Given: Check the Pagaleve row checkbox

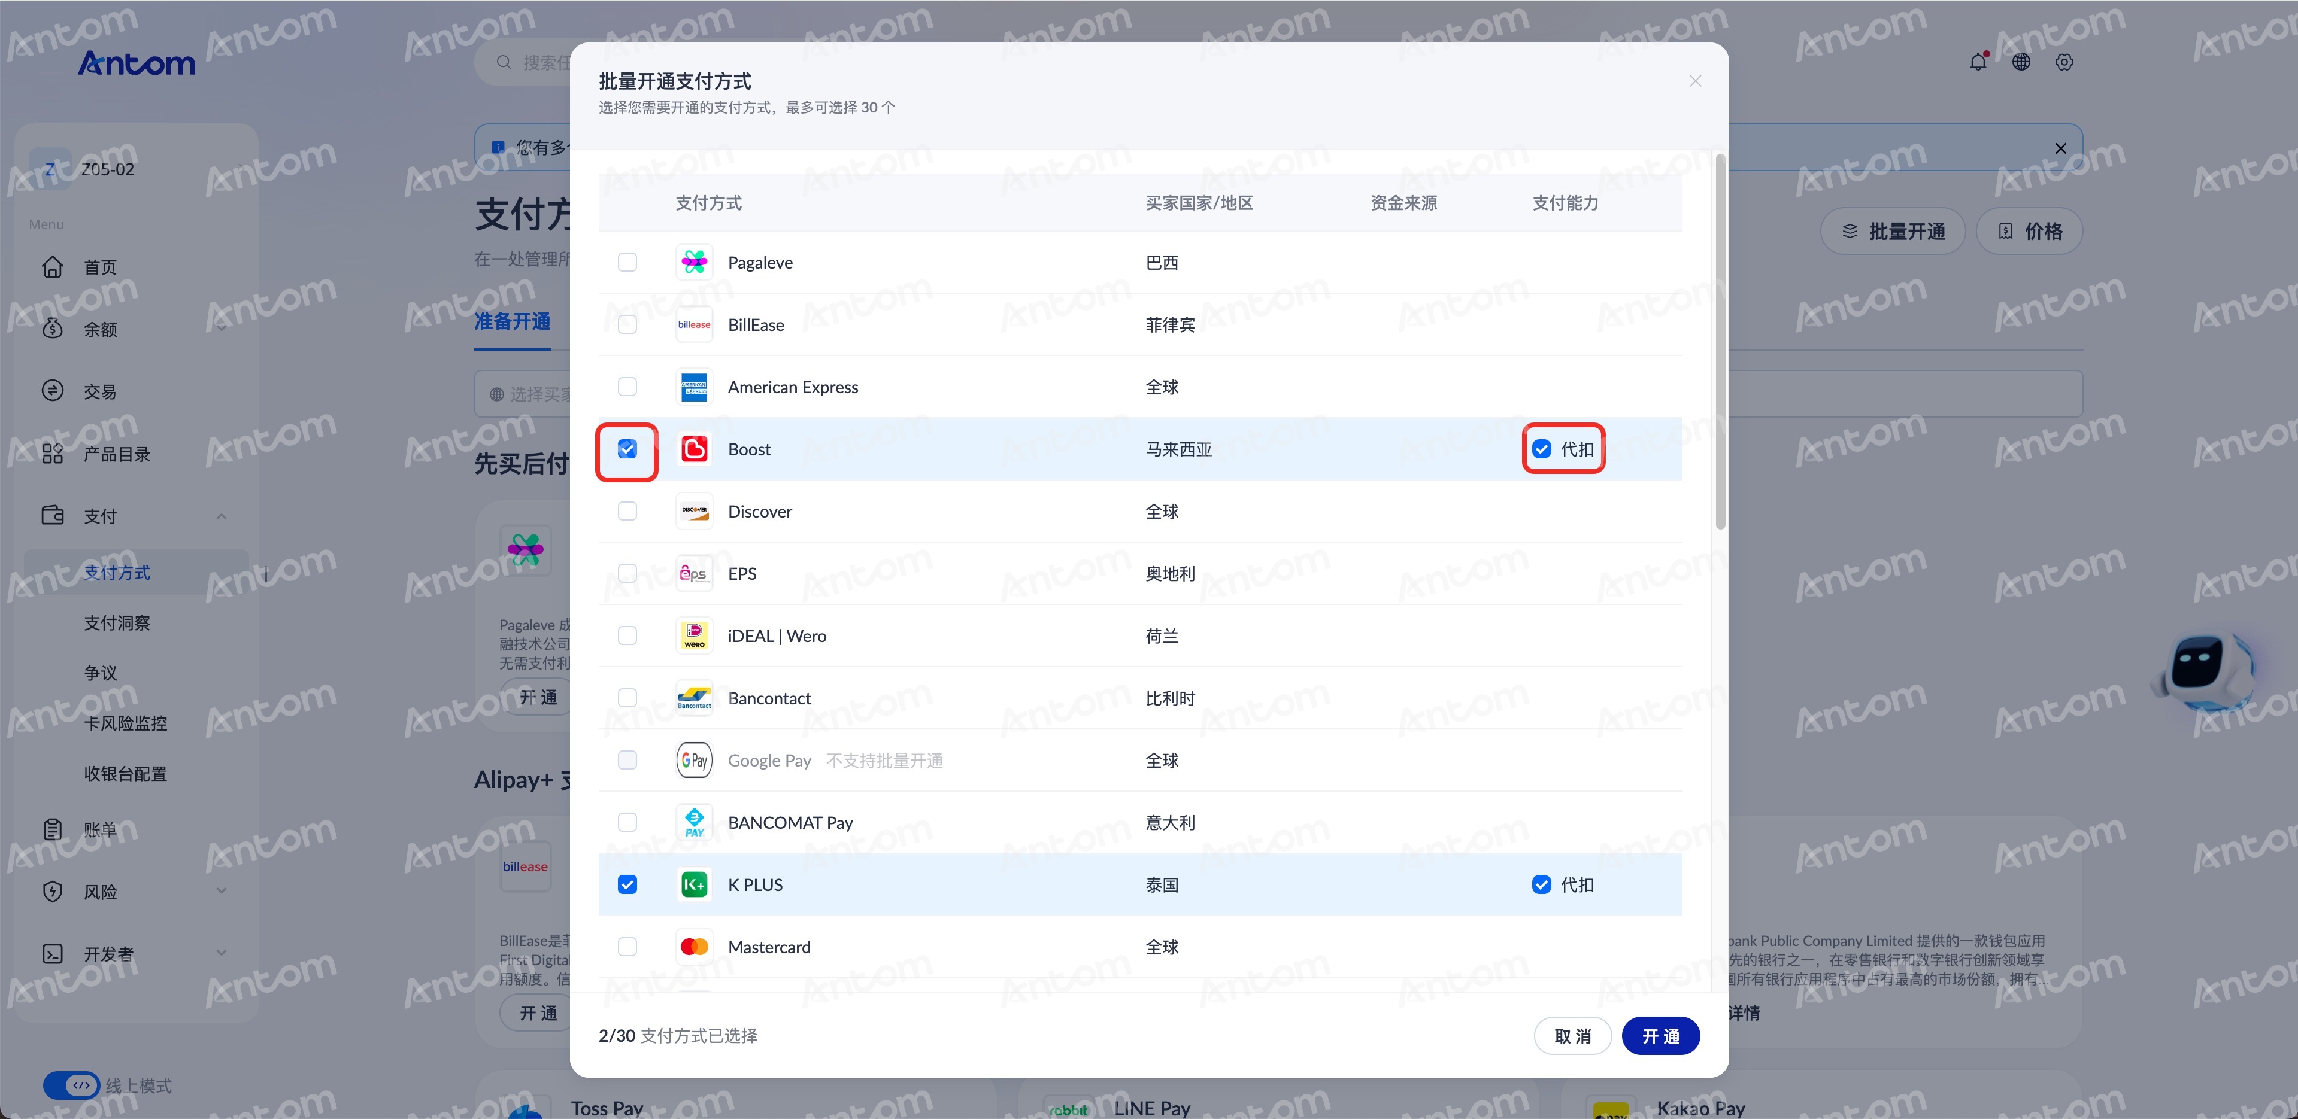Looking at the screenshot, I should tap(627, 262).
